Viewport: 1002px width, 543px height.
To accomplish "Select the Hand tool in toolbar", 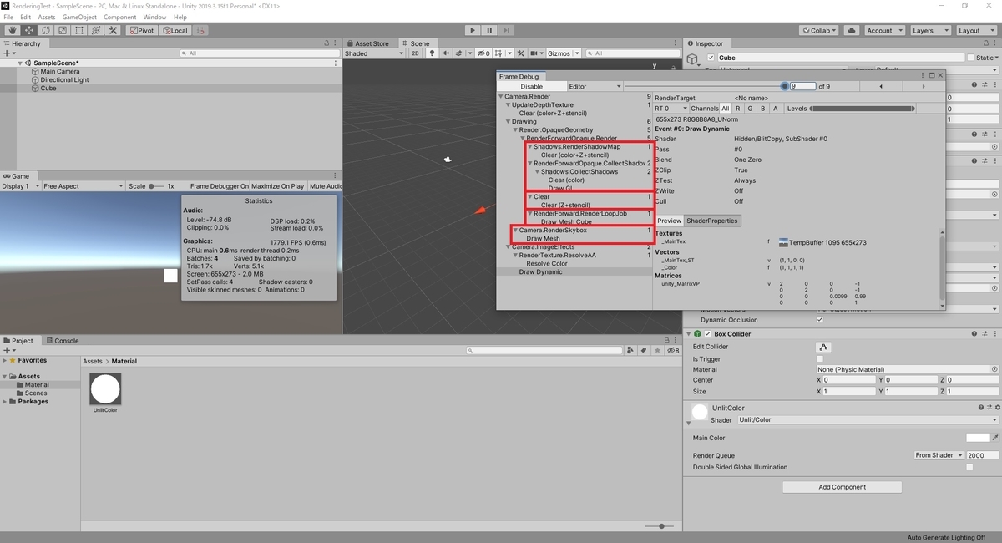I will click(x=13, y=30).
